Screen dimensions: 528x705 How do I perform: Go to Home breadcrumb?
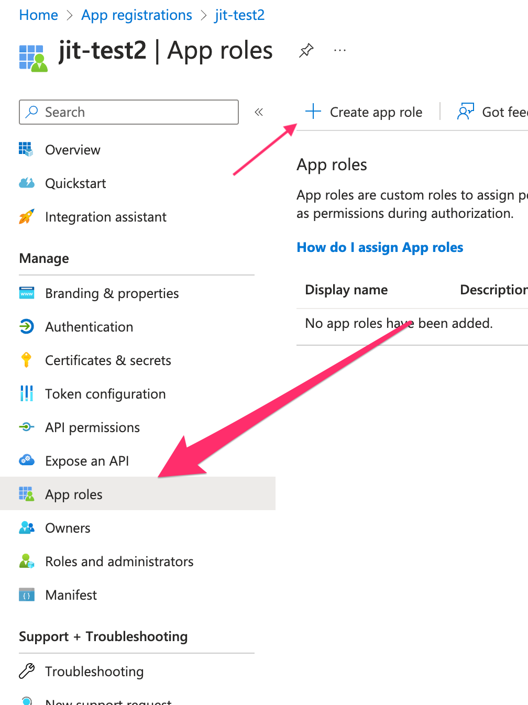38,15
